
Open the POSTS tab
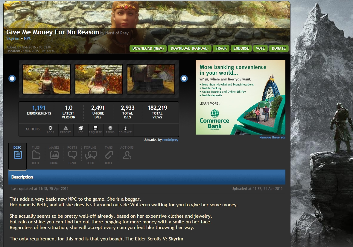[72, 155]
